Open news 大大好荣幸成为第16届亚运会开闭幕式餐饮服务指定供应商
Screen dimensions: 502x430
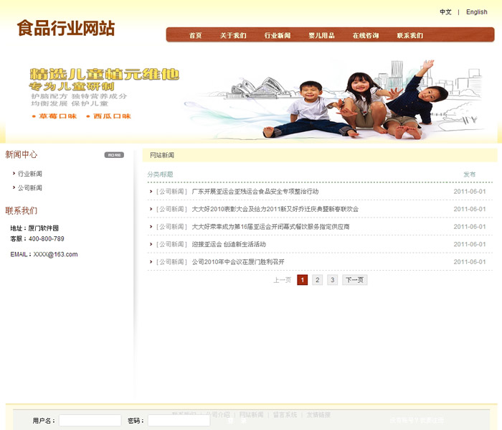click(x=270, y=227)
